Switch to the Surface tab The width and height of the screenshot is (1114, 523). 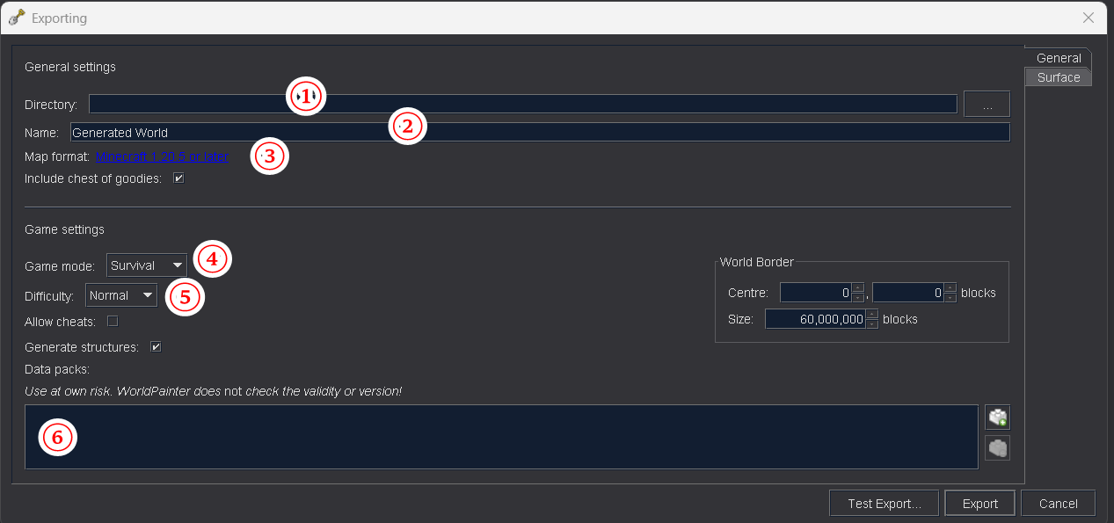pos(1058,77)
